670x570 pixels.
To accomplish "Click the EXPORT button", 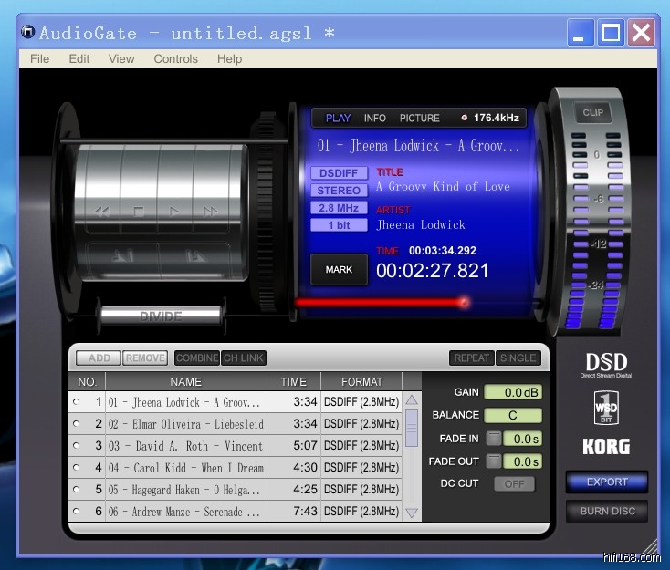I will [606, 482].
